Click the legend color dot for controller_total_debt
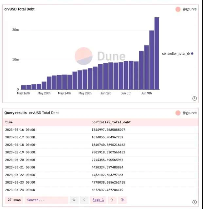The height and width of the screenshot is (209, 203). (192, 53)
